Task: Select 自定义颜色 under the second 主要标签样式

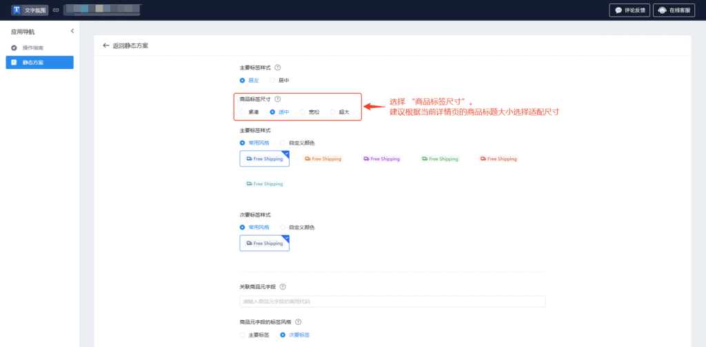Action: pos(283,143)
